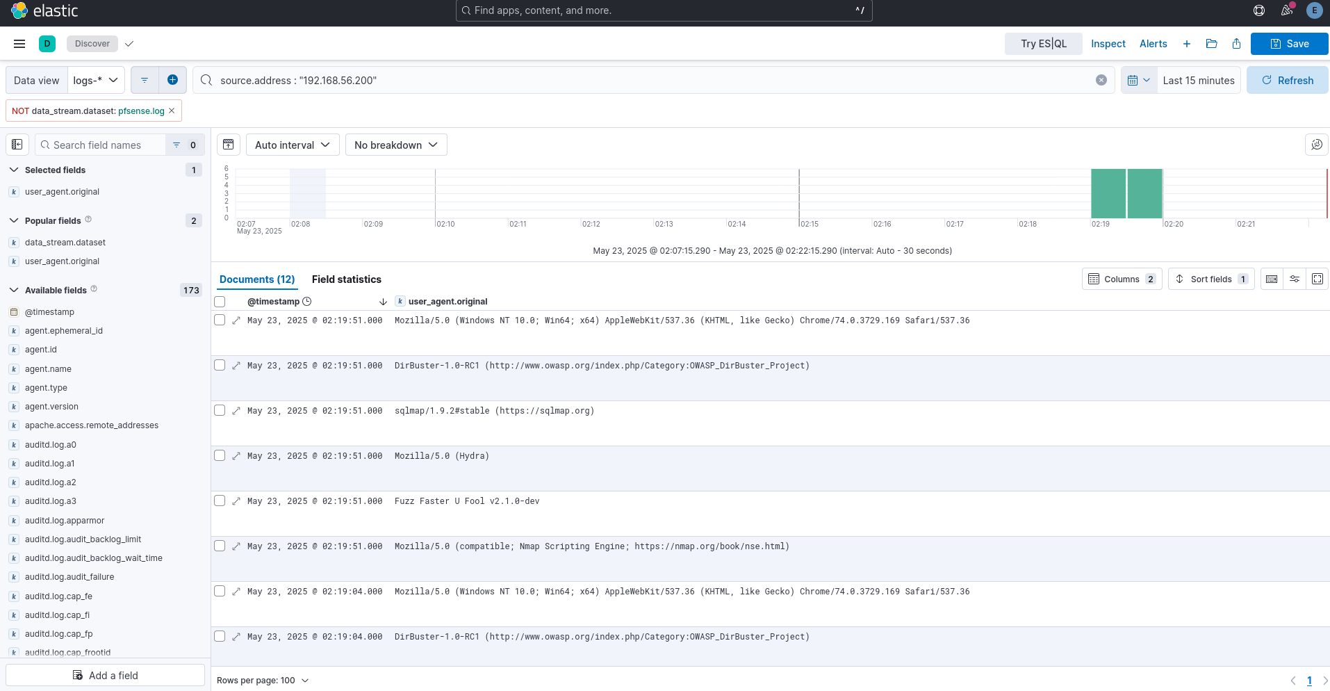Hide chart with the chart toggle icon

[228, 145]
